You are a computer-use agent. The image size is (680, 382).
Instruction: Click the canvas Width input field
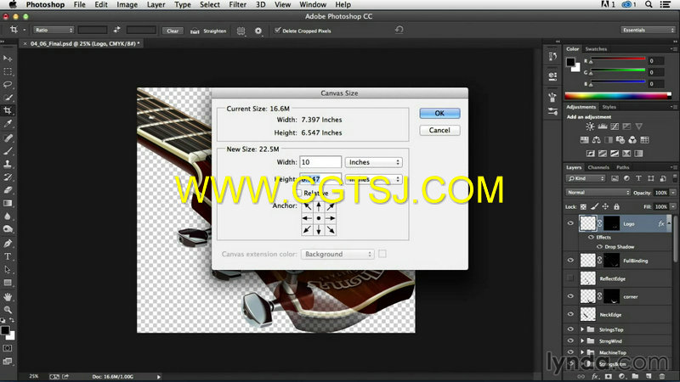320,162
